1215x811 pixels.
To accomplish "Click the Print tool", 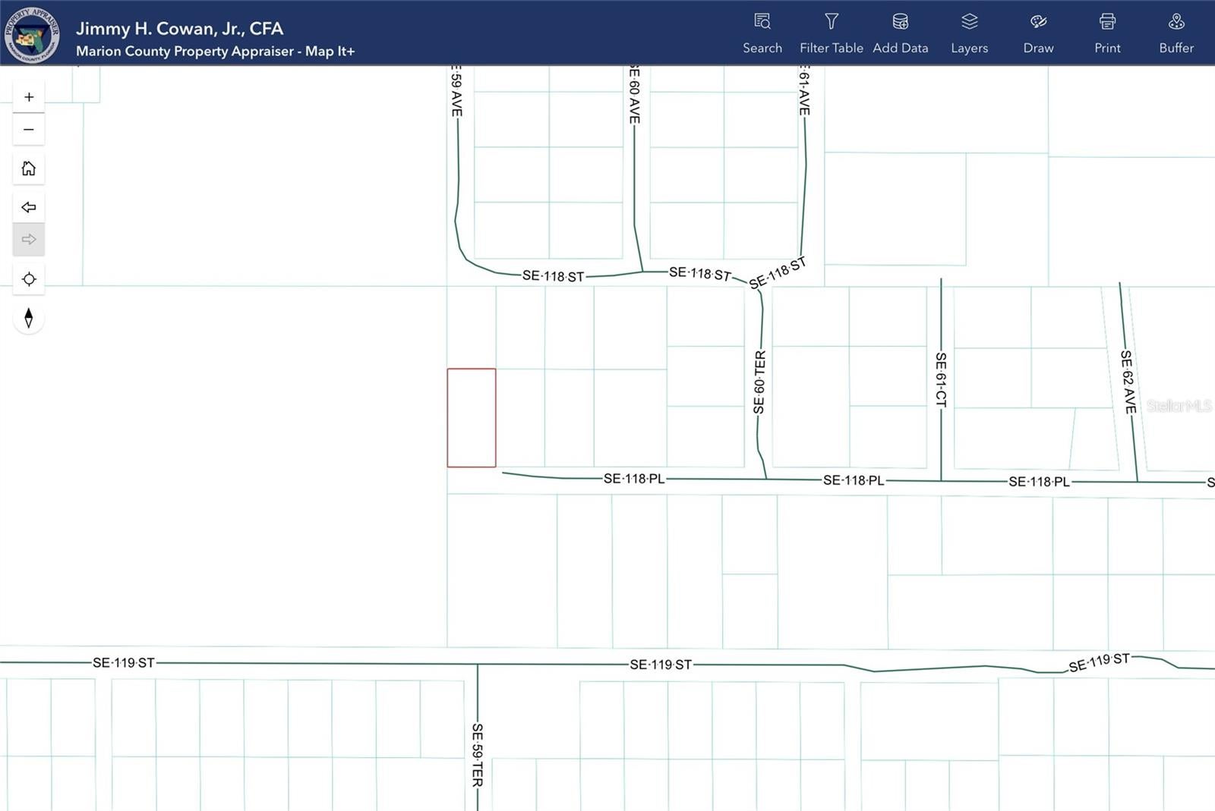I will click(x=1107, y=33).
